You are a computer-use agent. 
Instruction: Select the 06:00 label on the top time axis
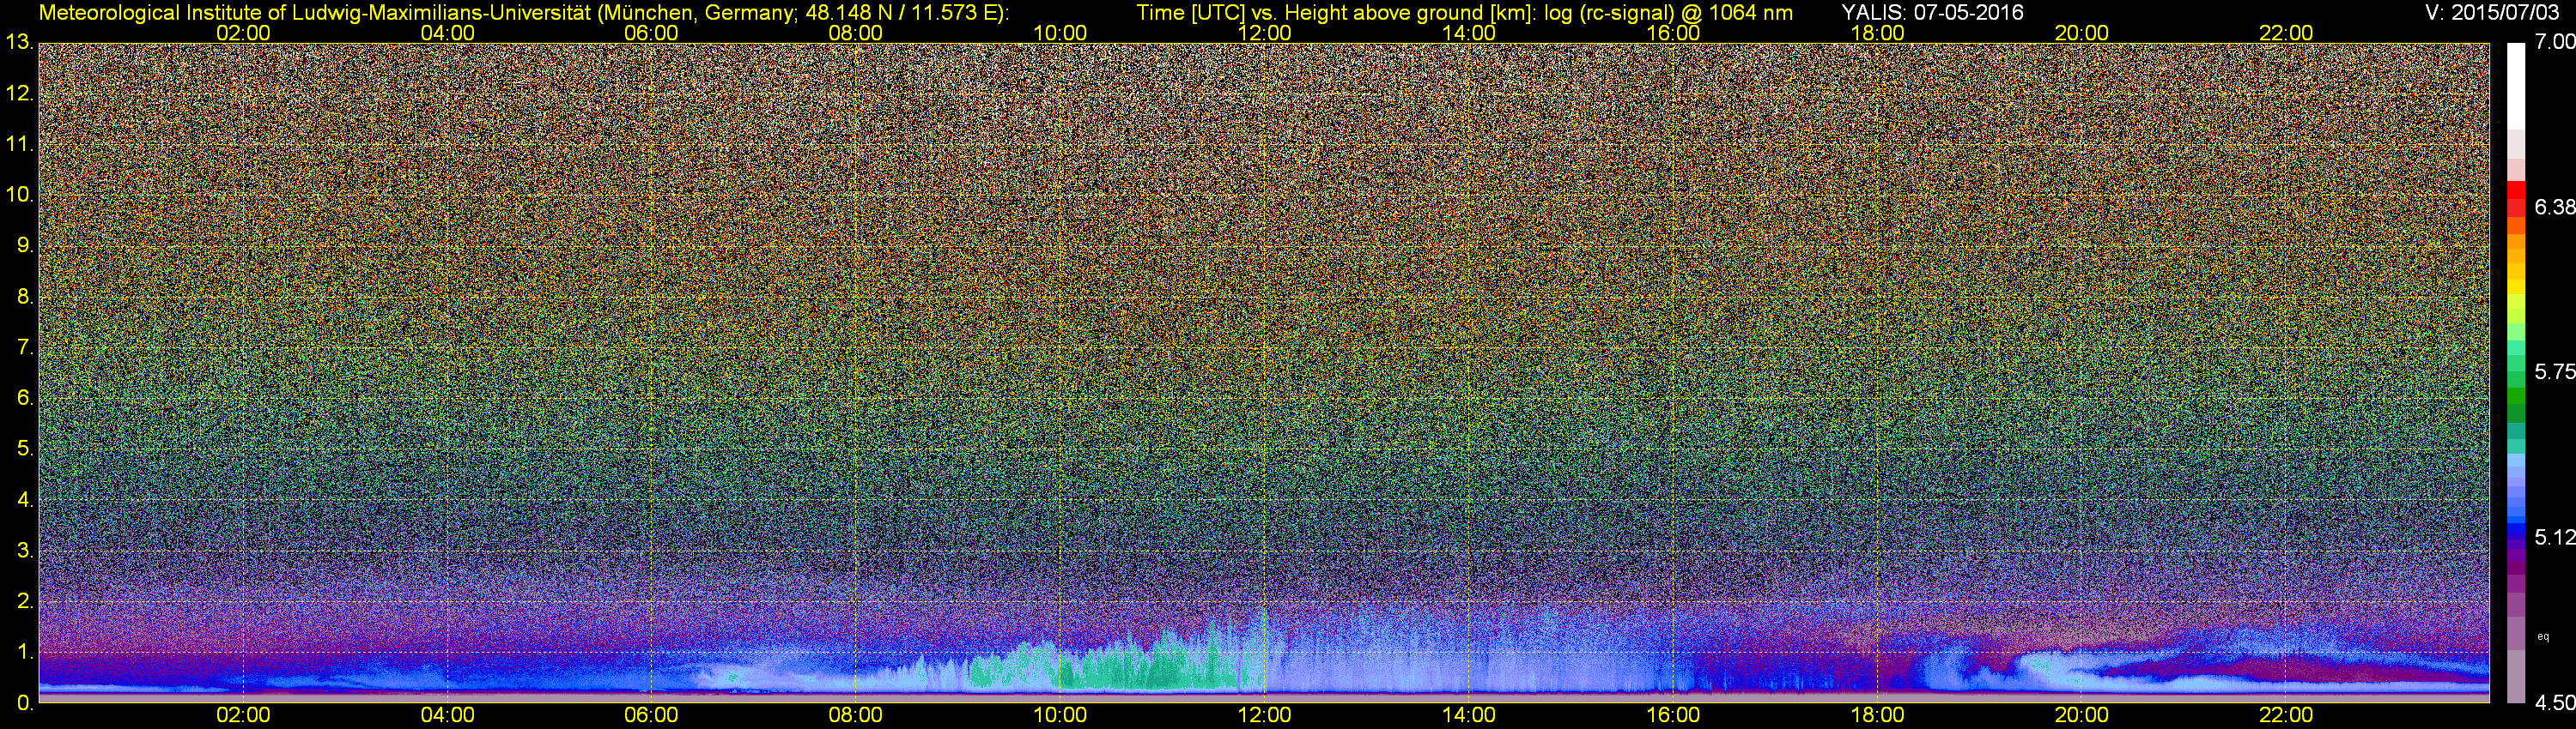tap(651, 32)
